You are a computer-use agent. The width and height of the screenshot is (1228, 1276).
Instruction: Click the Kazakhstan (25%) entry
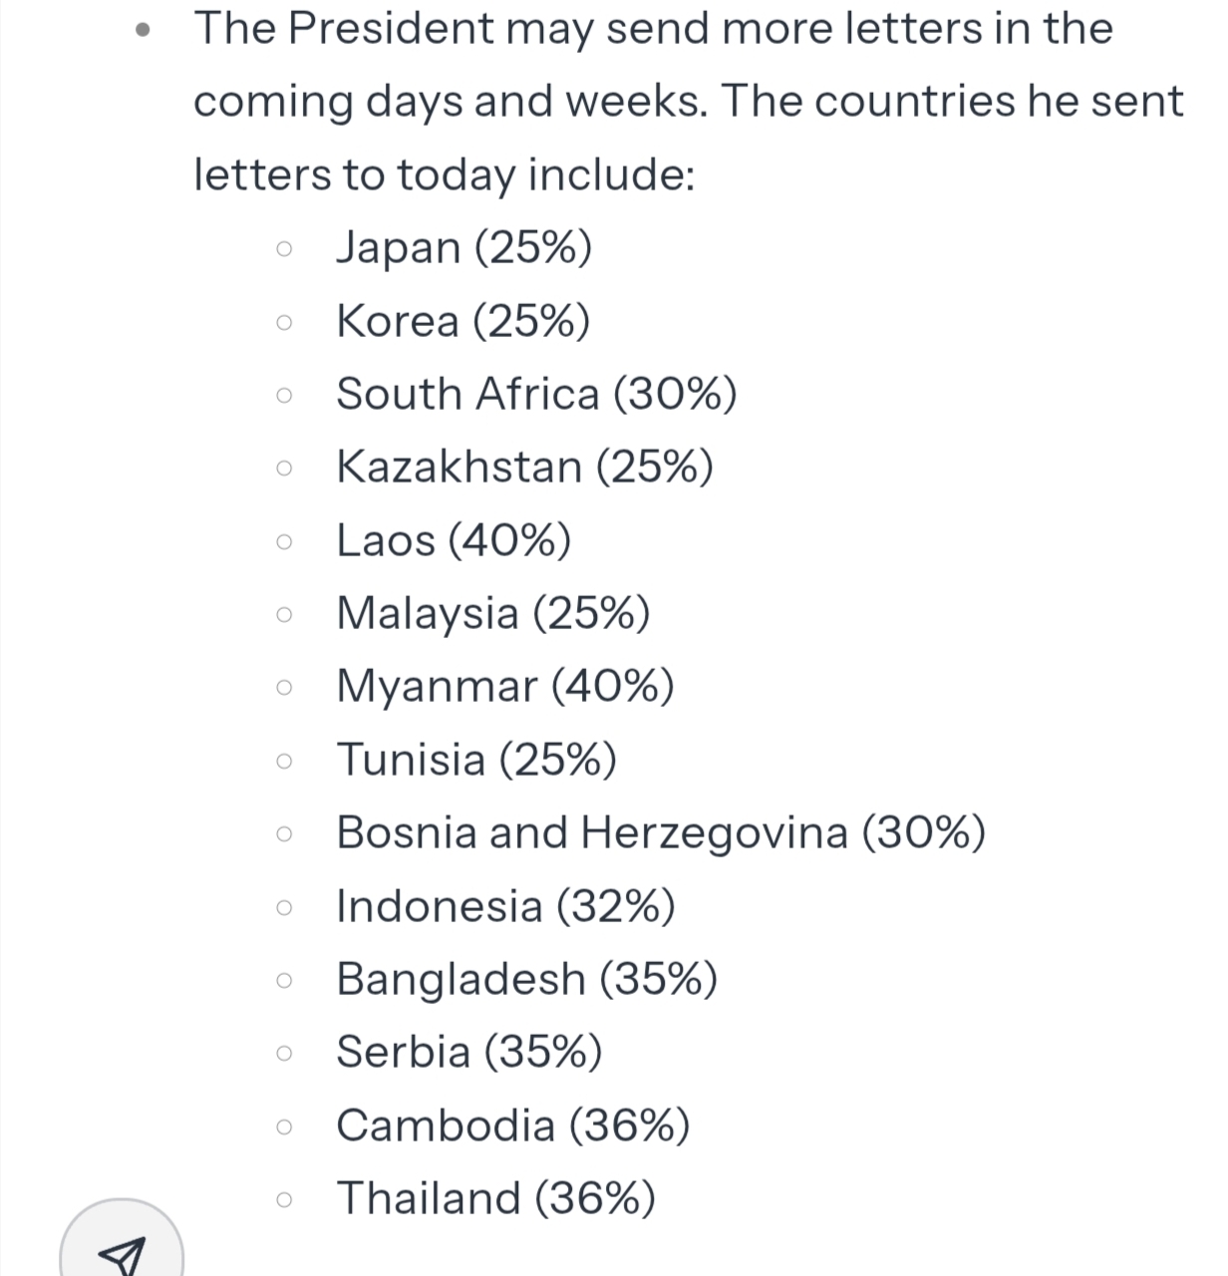click(524, 467)
